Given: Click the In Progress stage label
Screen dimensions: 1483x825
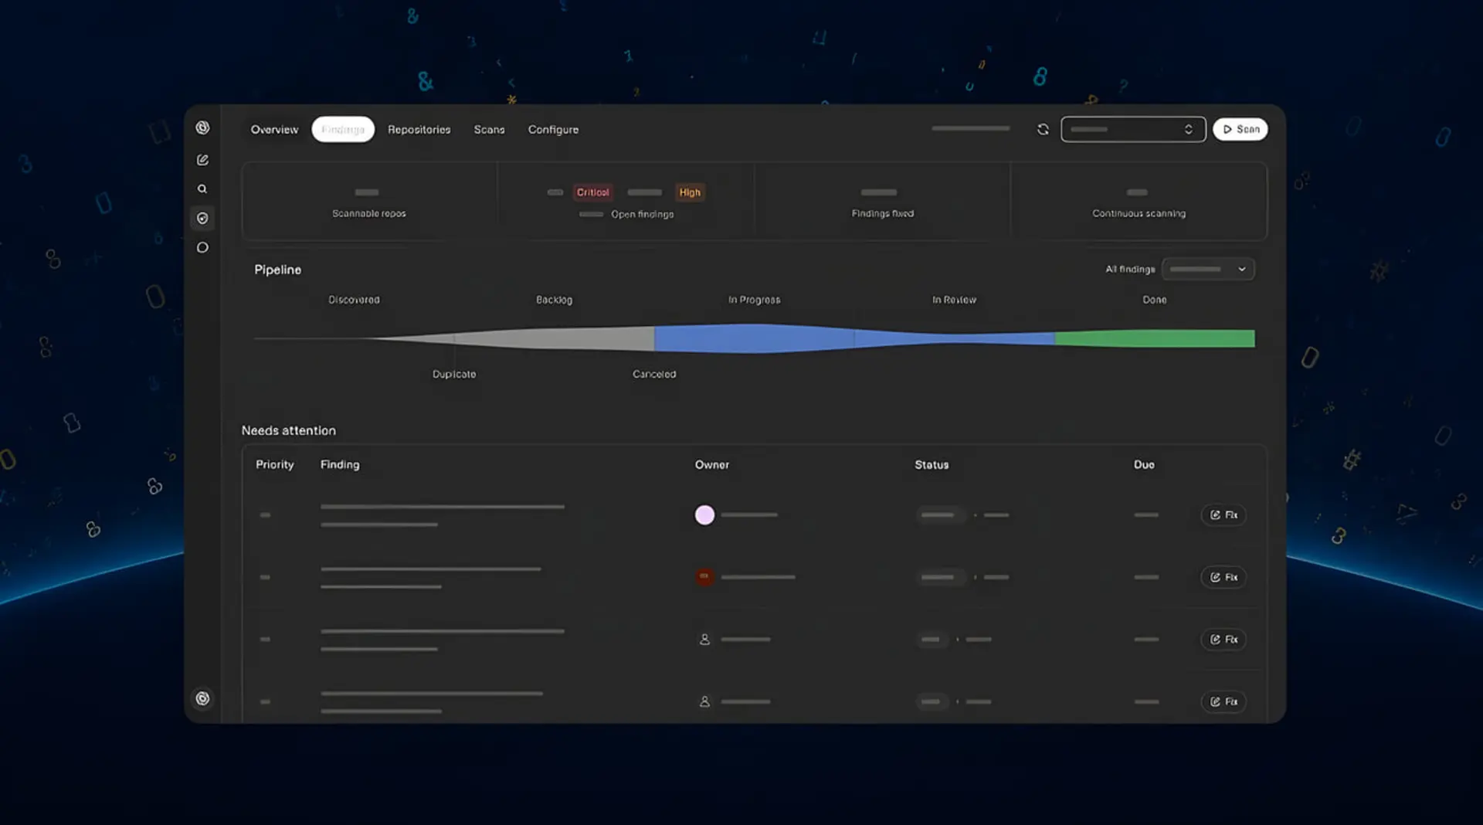Looking at the screenshot, I should pos(755,300).
